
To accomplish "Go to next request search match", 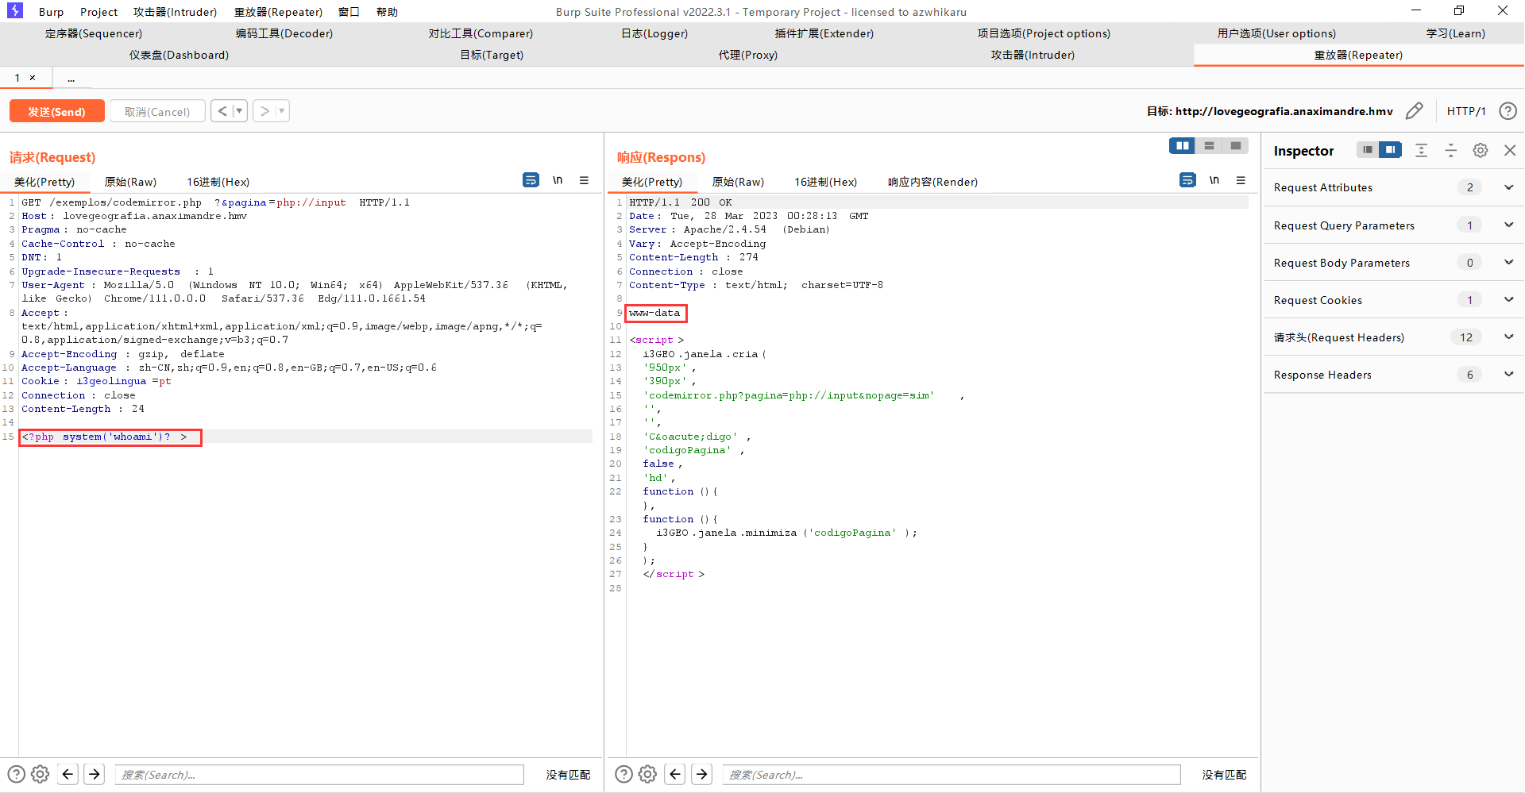I will (x=95, y=774).
